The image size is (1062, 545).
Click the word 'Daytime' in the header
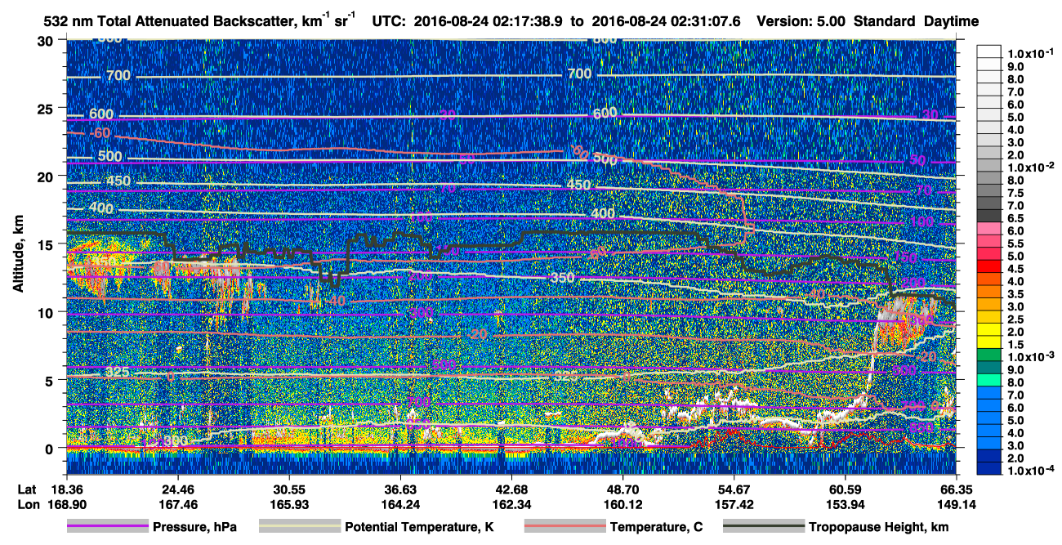coord(951,21)
